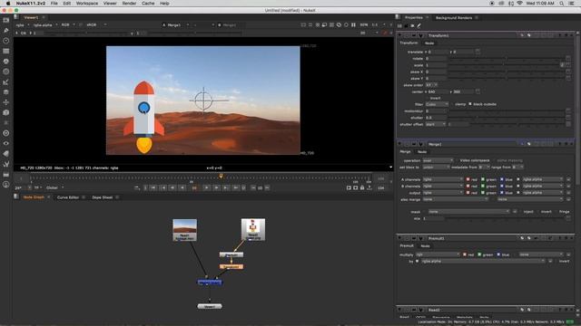Jump to first frame button
581x326 pixels.
153,187
